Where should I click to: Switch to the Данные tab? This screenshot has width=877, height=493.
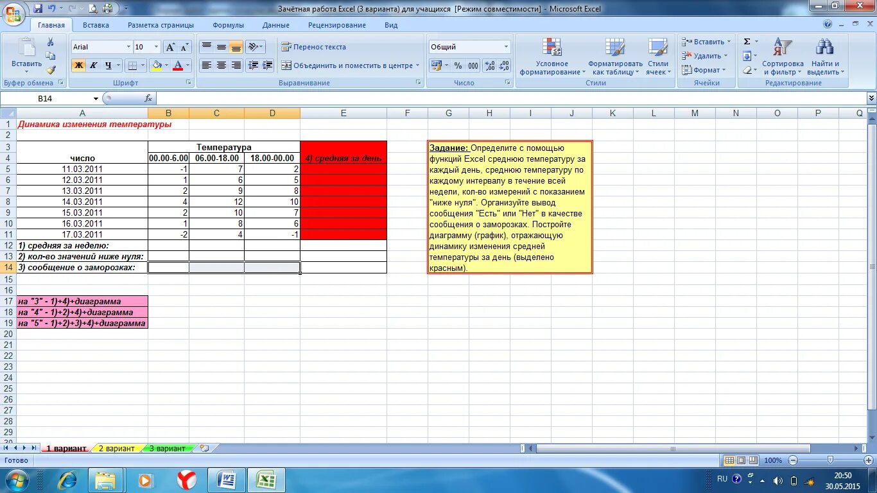click(275, 25)
